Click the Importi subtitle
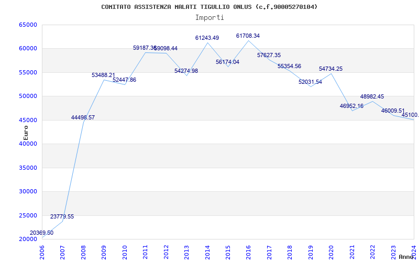This screenshot has height=262, width=419. pos(210,18)
